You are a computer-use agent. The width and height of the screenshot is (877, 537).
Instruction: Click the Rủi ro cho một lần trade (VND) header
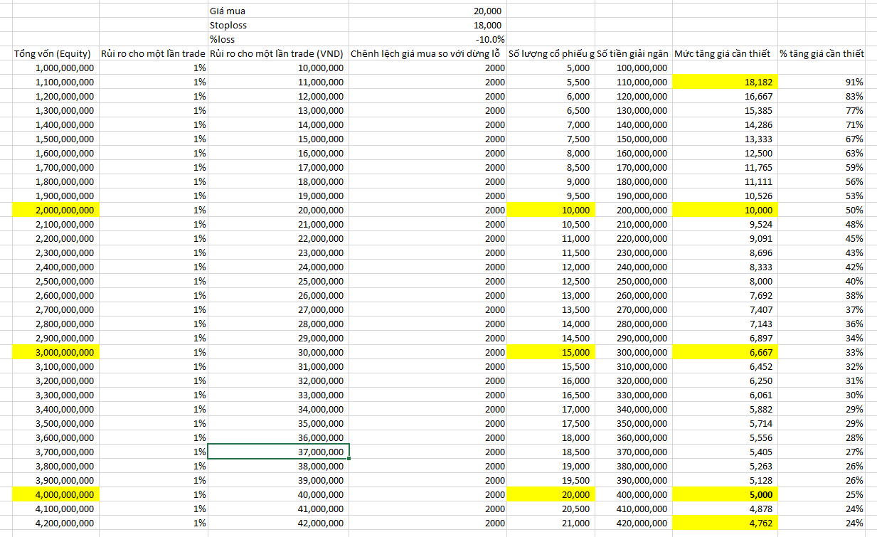pyautogui.click(x=278, y=53)
